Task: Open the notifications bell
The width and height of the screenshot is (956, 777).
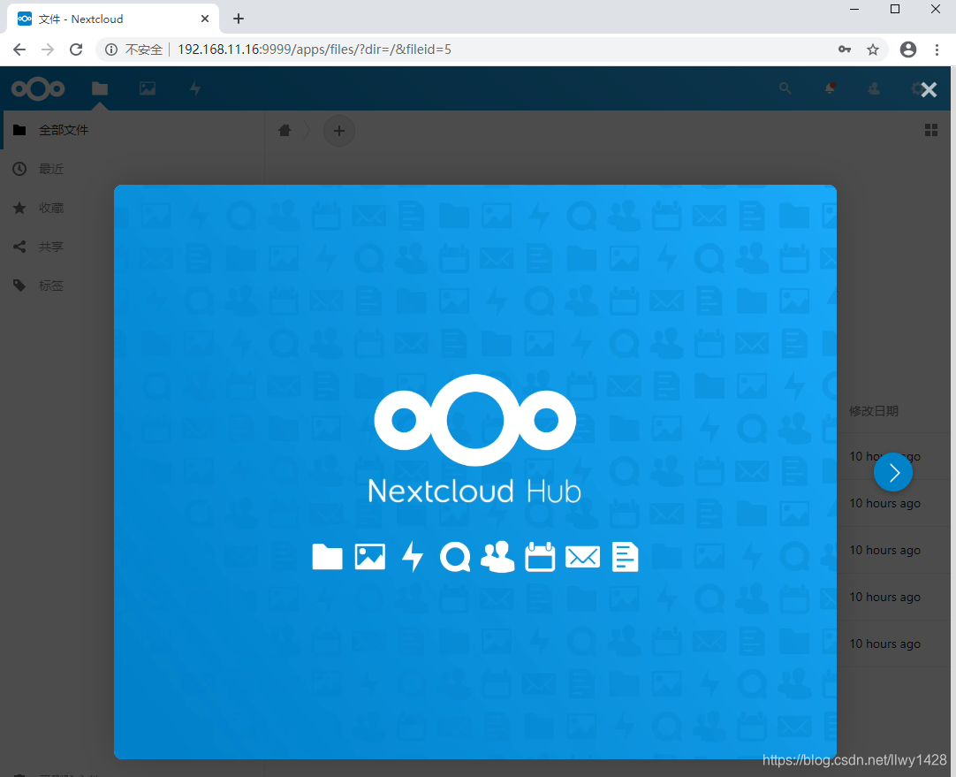Action: coord(829,88)
